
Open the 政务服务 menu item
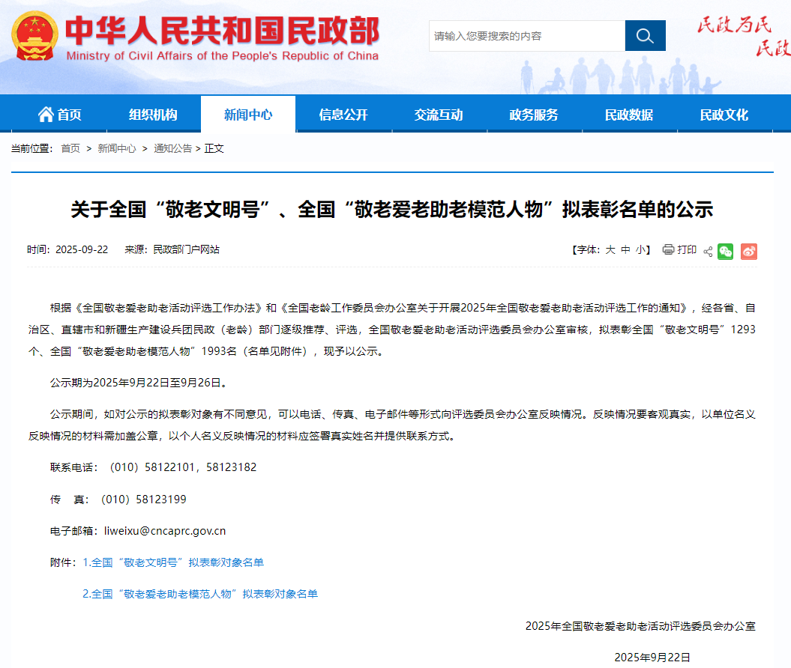(x=534, y=115)
